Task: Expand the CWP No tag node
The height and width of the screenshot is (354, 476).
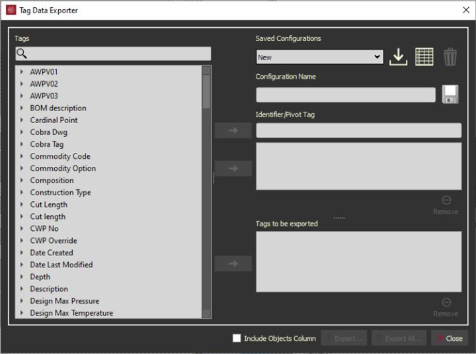Action: coord(22,228)
